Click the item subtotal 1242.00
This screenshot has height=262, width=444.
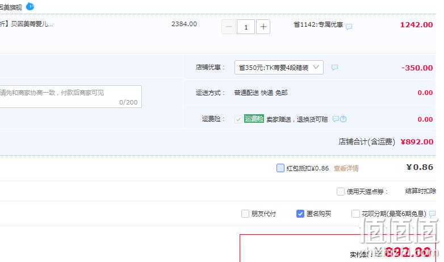(x=416, y=24)
